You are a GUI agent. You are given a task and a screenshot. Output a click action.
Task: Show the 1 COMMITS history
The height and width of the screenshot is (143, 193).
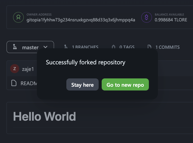tap(167, 47)
